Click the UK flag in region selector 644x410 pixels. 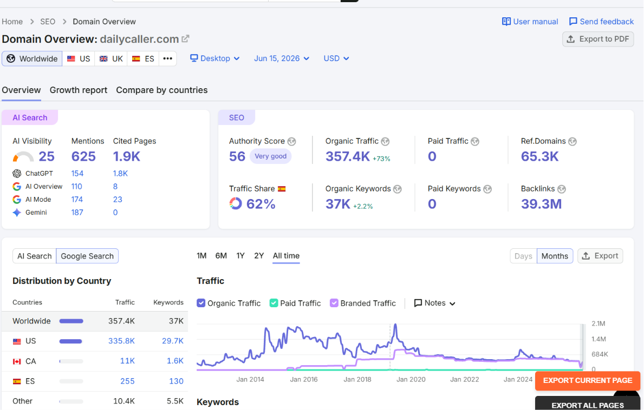coord(103,58)
